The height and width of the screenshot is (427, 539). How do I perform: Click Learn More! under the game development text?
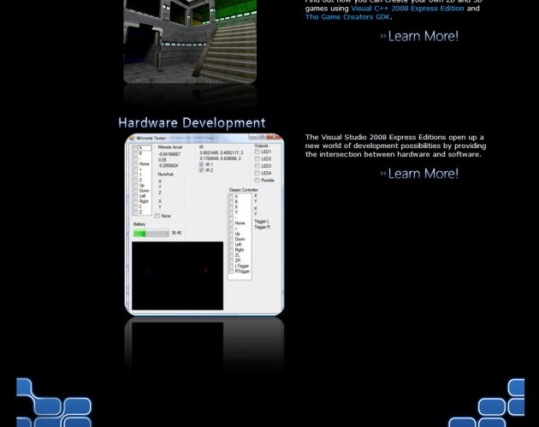(419, 36)
